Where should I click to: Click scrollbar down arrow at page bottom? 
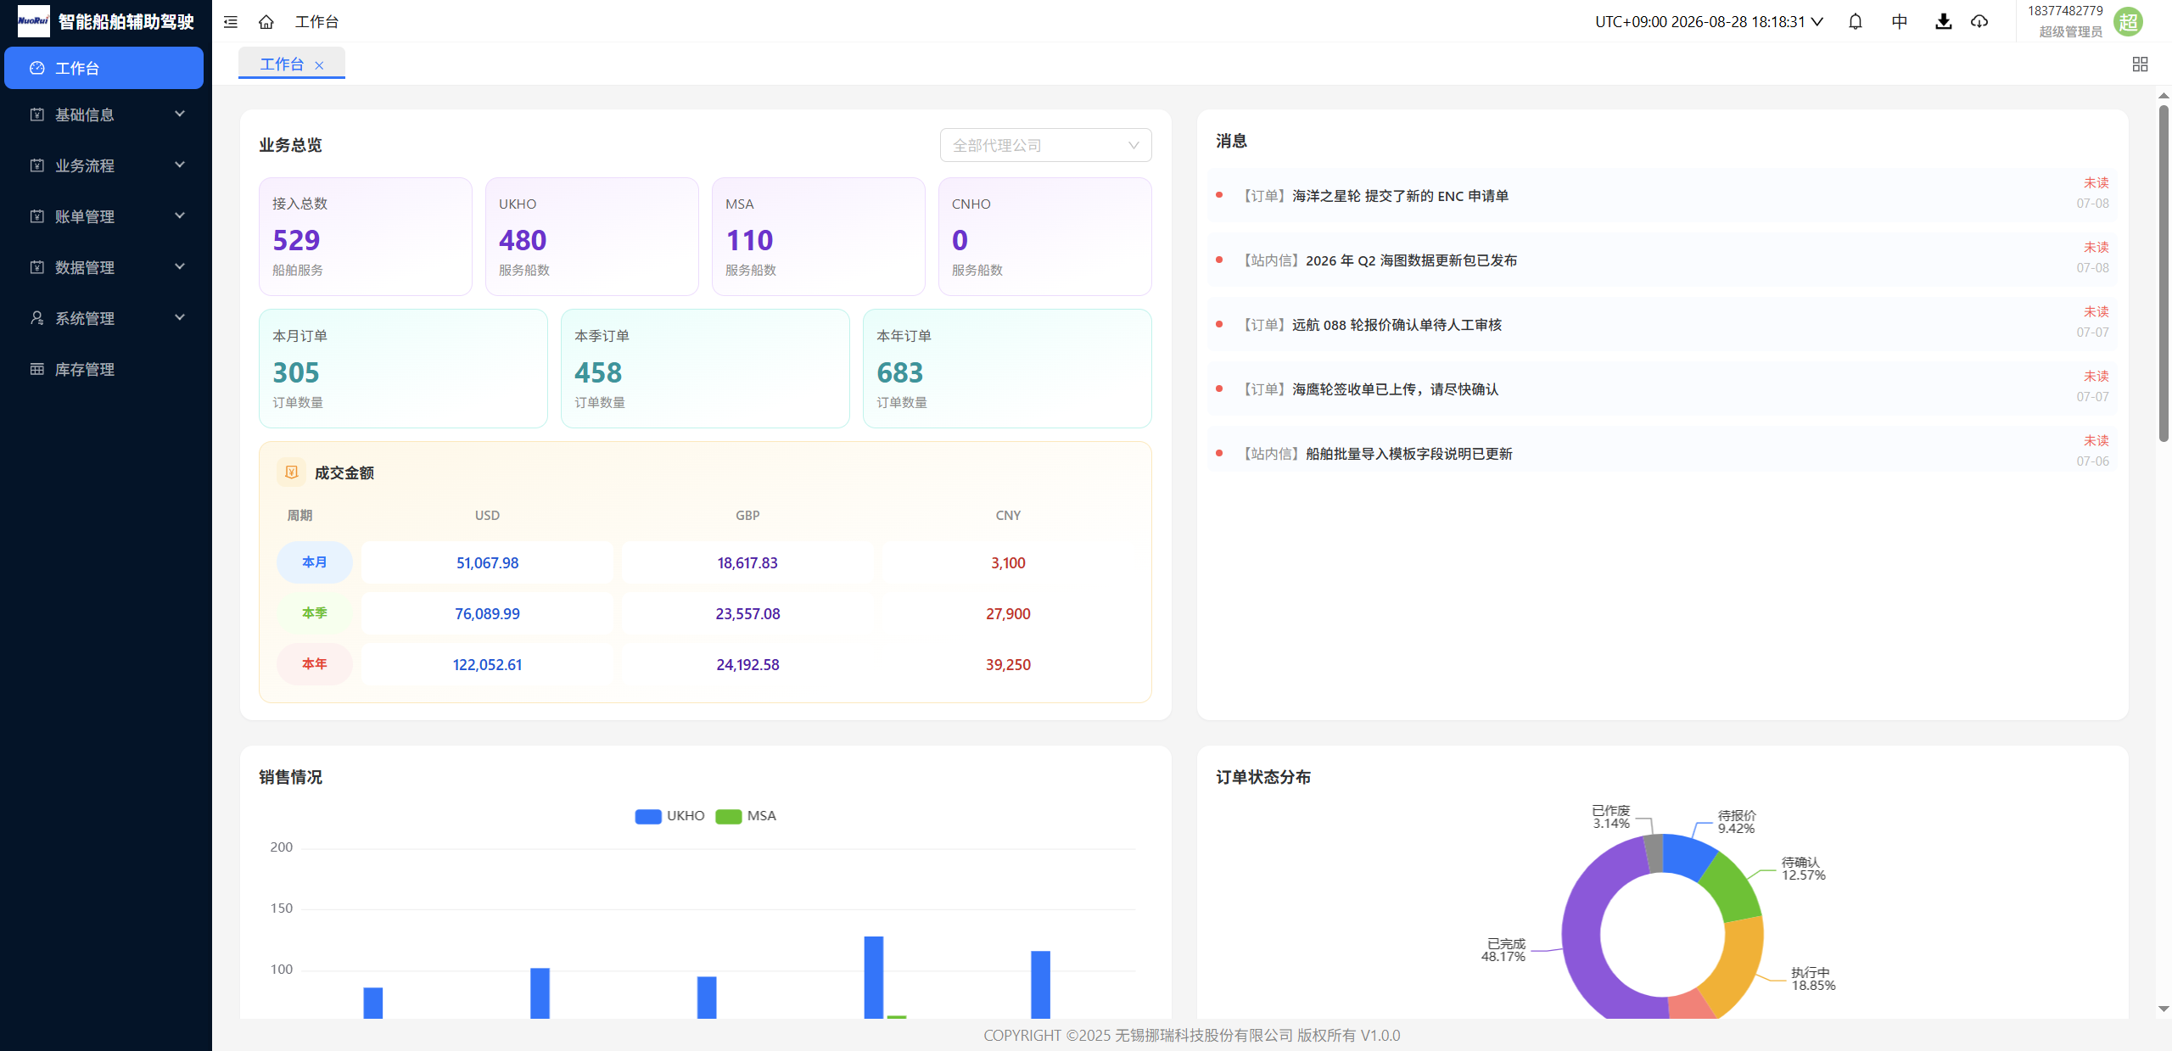point(2164,1009)
